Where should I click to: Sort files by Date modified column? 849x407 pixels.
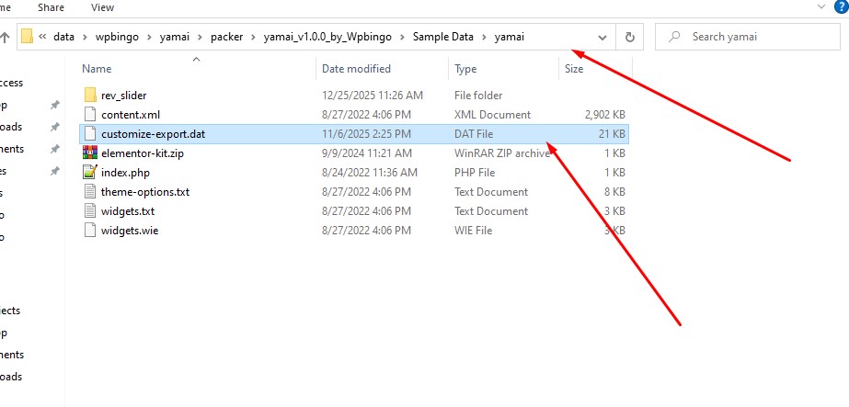pos(356,69)
